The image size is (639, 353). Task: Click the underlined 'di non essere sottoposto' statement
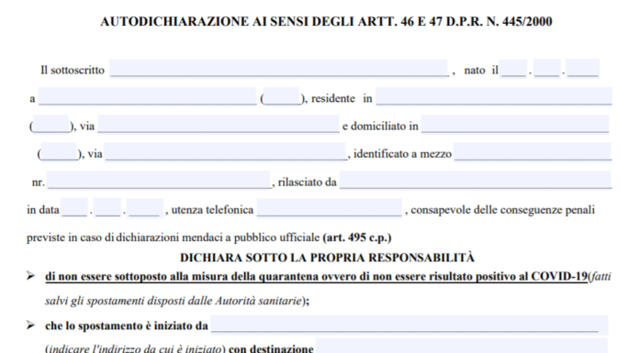tap(316, 277)
